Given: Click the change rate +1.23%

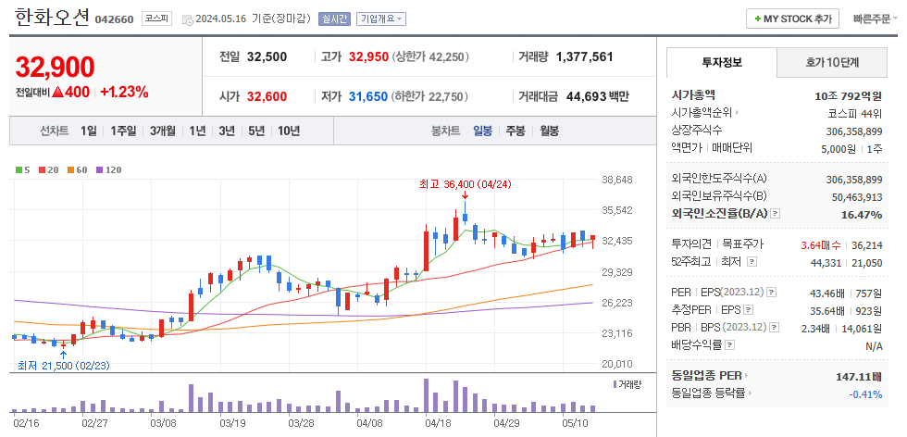Looking at the screenshot, I should (124, 92).
